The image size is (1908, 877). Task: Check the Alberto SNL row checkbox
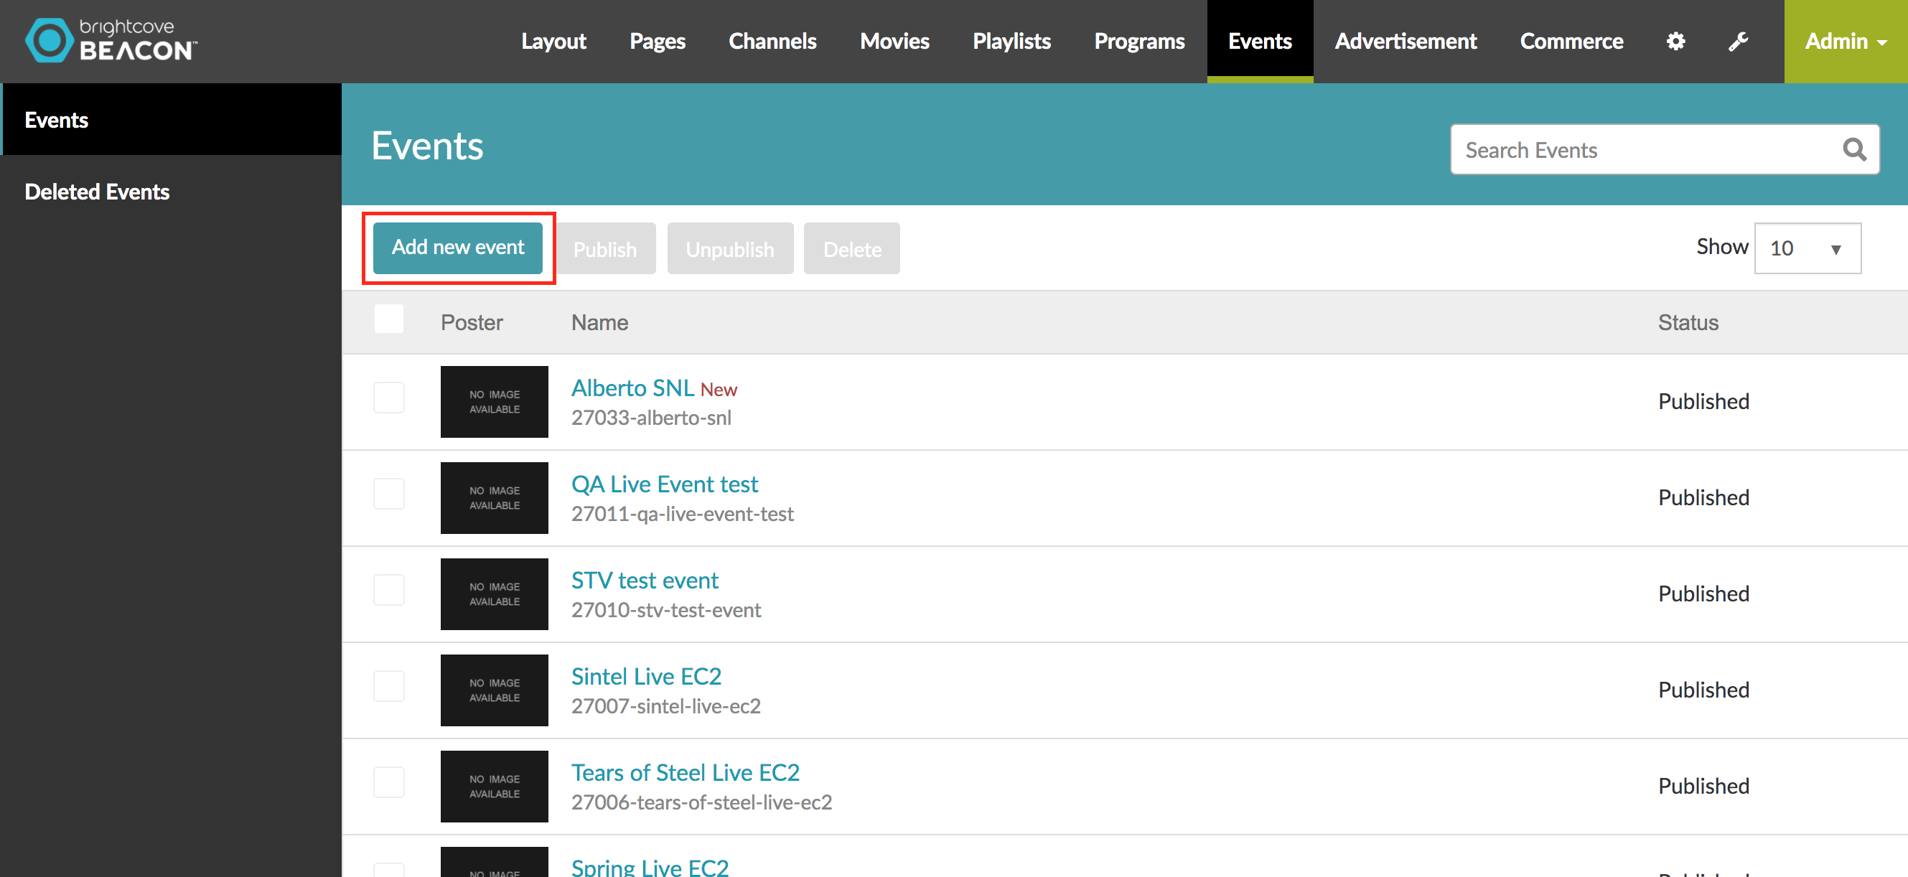tap(389, 398)
